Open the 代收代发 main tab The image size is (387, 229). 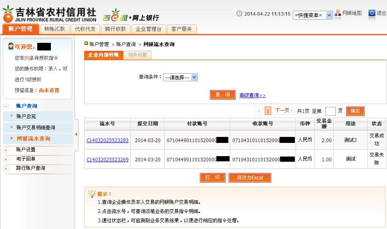tap(85, 29)
